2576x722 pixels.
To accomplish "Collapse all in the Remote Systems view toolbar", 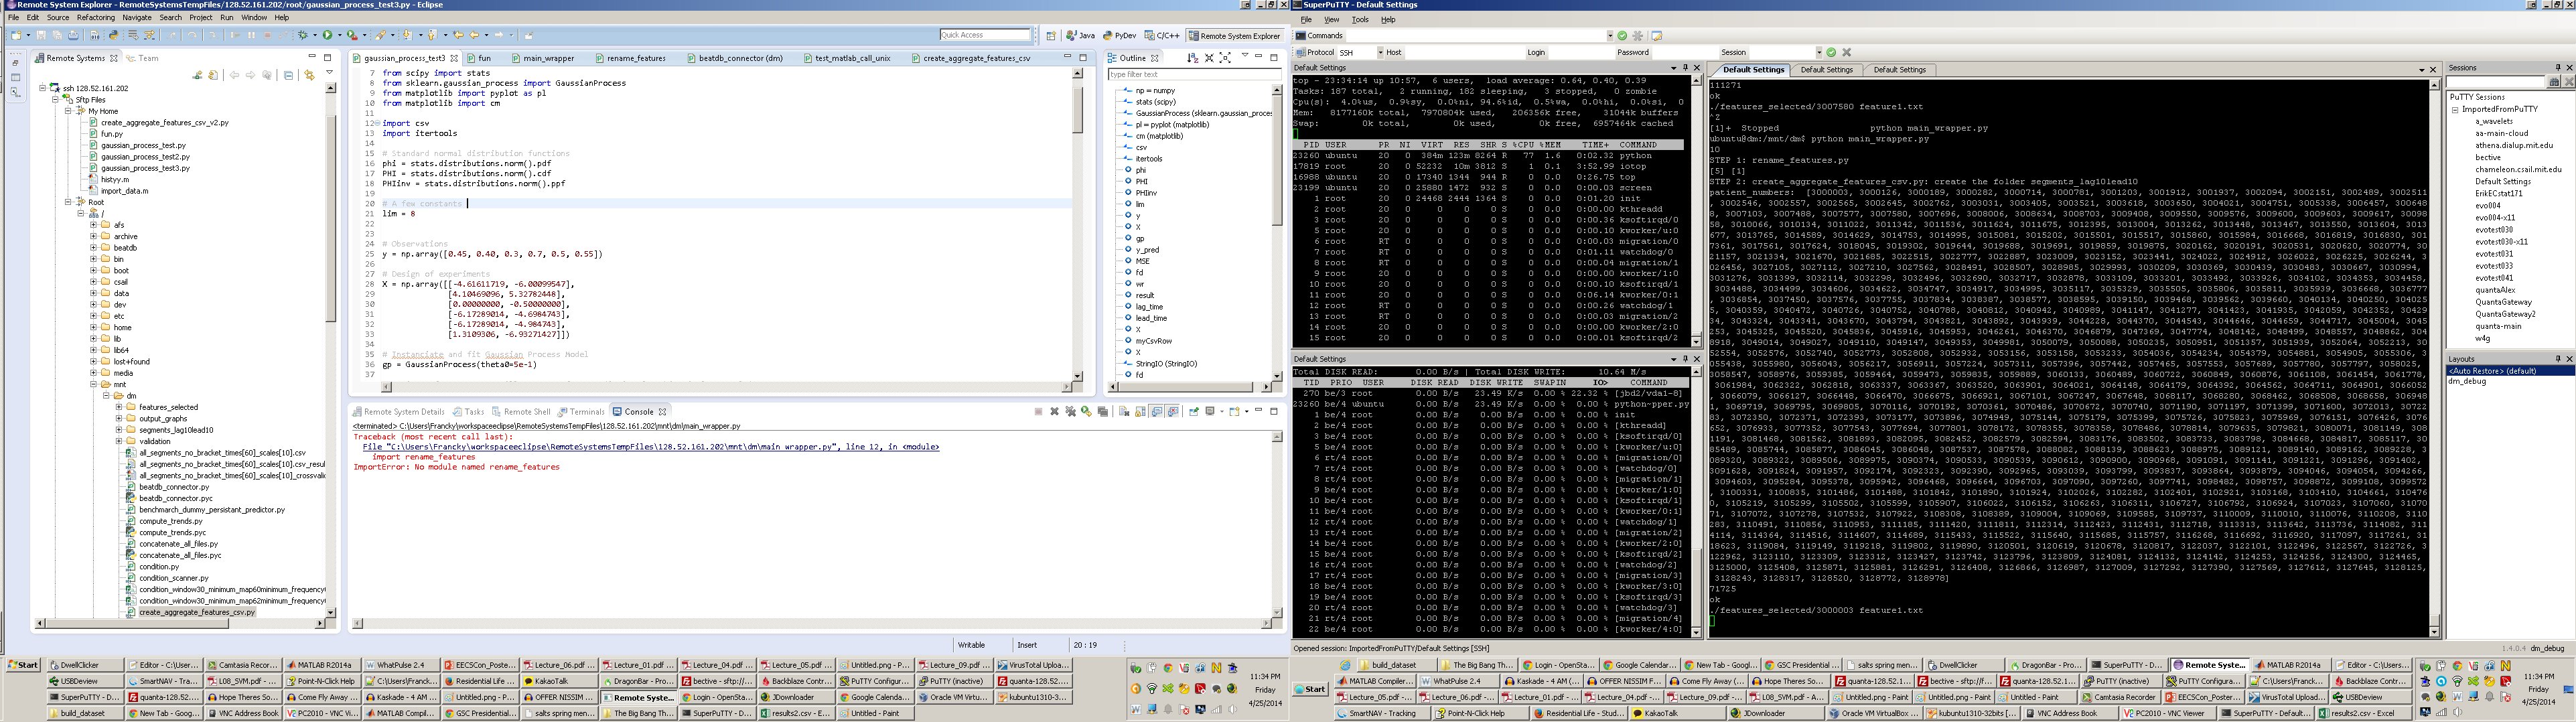I will point(288,76).
